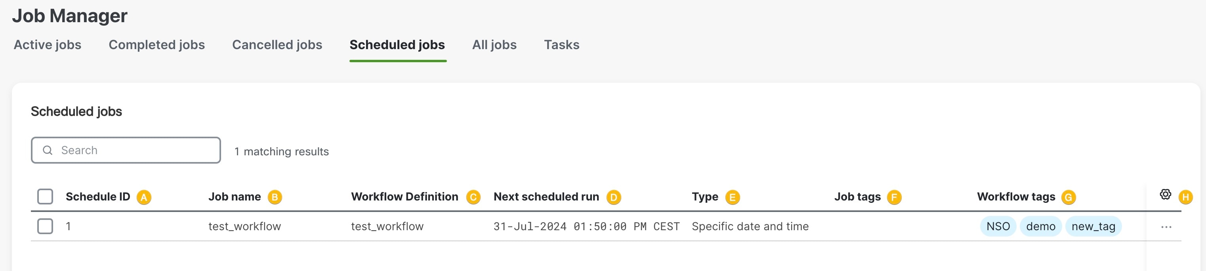Switch to the Active jobs tab
The width and height of the screenshot is (1206, 271).
pos(47,44)
